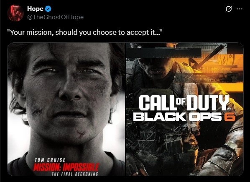The height and width of the screenshot is (182, 250).
Task: Click the white Call of Duty logo
Action: (184, 102)
